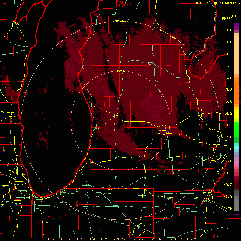
Task: Click the 4.2 legend value
Action: tap(229, 114)
